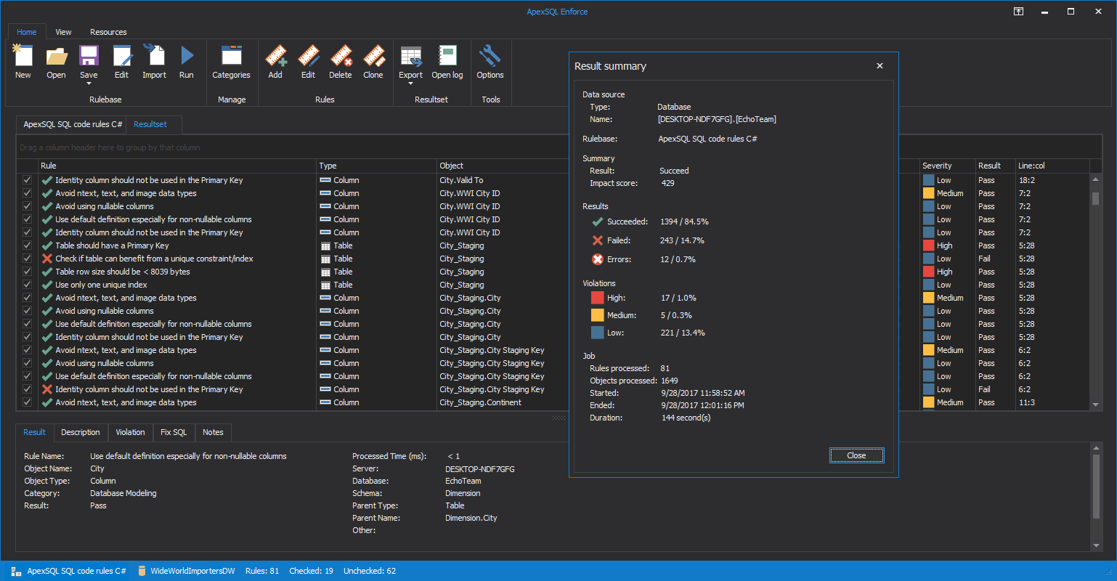Uncheck the City.Valid To identity column rule row
The image size is (1117, 581).
(x=27, y=180)
